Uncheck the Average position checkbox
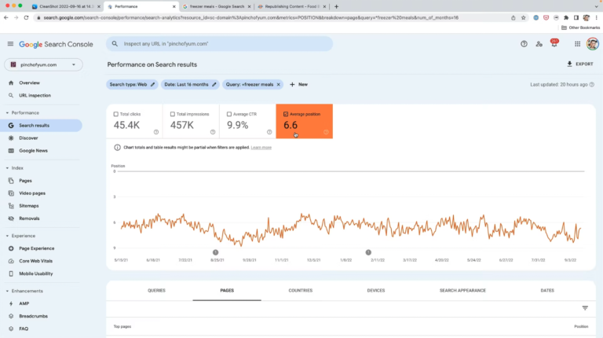 point(286,114)
